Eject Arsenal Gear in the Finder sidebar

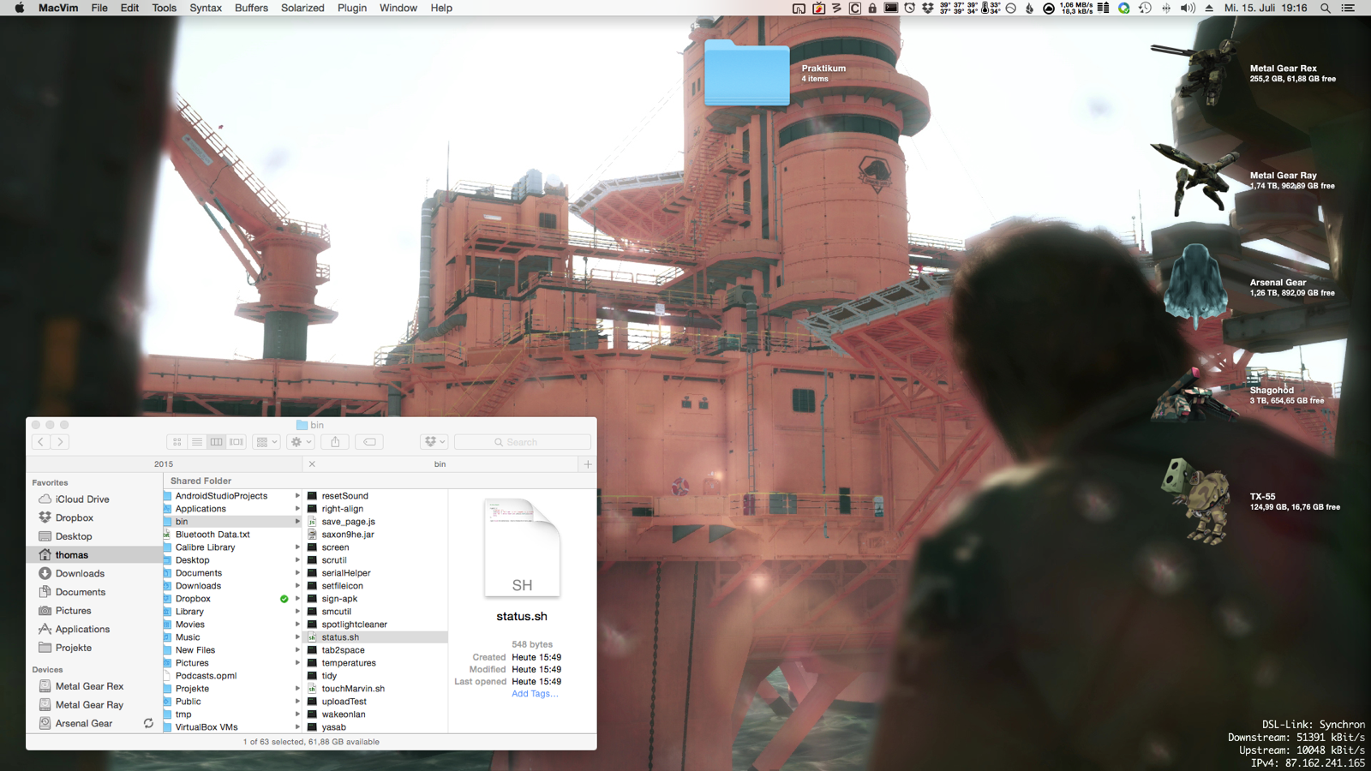(x=148, y=723)
